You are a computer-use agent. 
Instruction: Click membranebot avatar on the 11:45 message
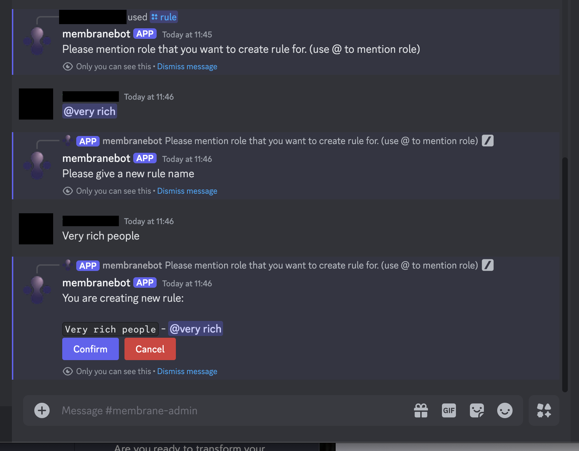pyautogui.click(x=37, y=41)
